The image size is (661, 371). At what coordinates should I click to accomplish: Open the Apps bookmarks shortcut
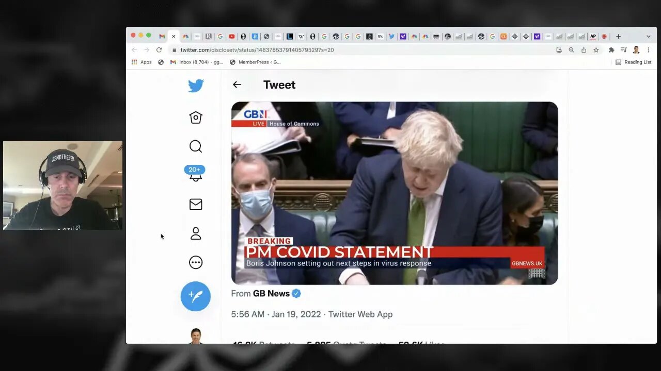coord(142,62)
